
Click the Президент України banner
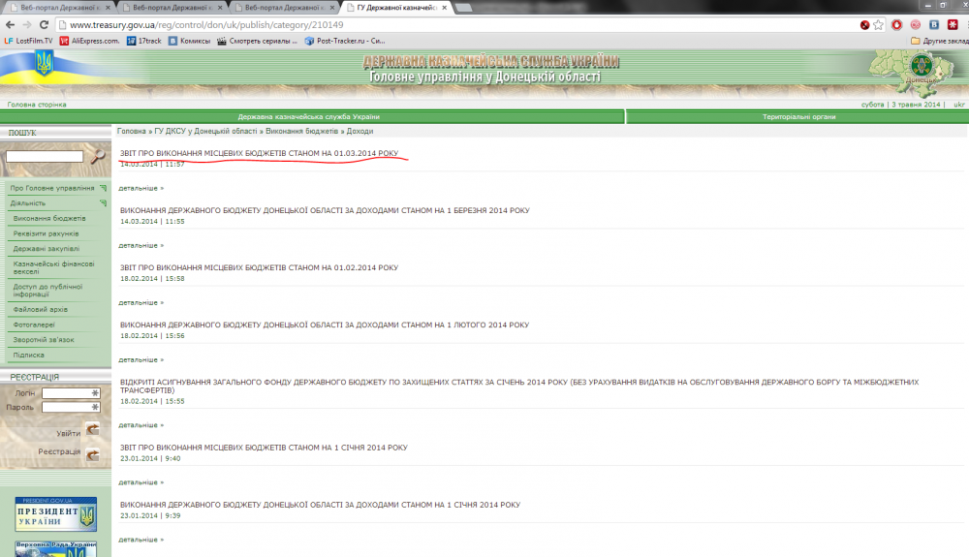pos(55,513)
